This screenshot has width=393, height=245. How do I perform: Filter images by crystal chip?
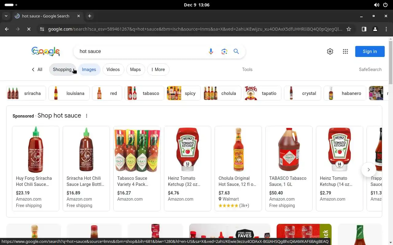pos(303,93)
